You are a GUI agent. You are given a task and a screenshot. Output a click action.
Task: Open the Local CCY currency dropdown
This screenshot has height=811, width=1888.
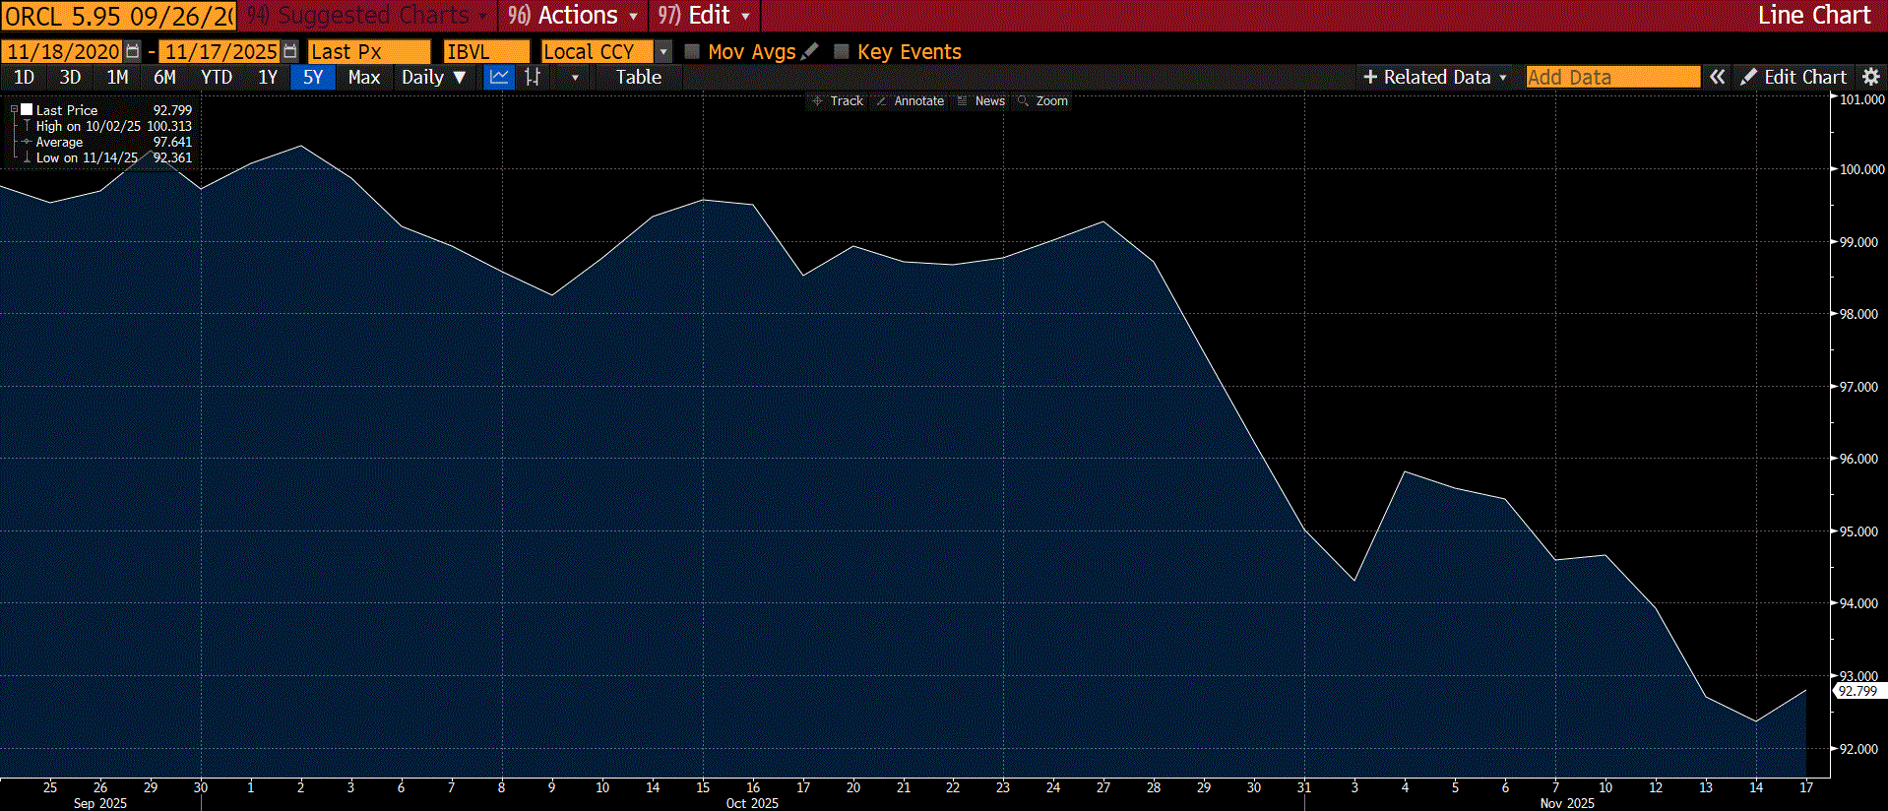[x=663, y=52]
